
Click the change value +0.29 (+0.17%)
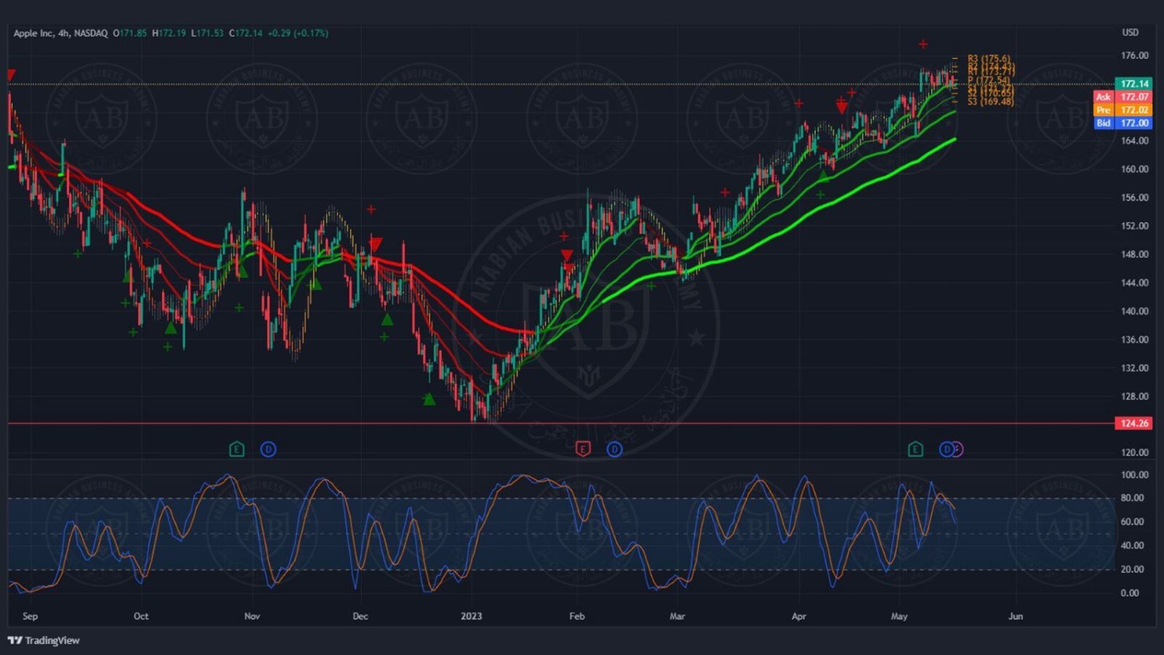point(298,33)
